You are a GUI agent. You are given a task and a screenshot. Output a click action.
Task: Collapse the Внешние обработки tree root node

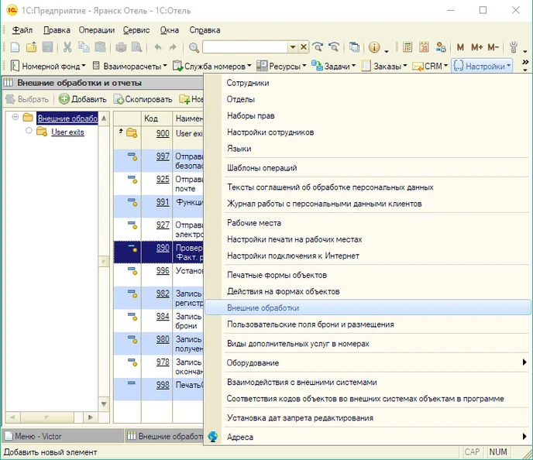tap(15, 118)
